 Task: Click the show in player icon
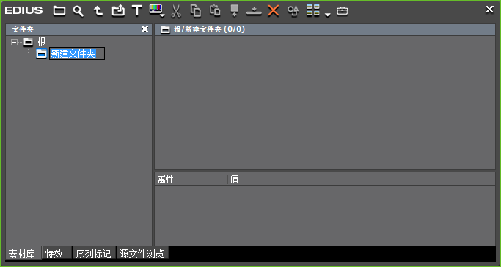tap(234, 10)
